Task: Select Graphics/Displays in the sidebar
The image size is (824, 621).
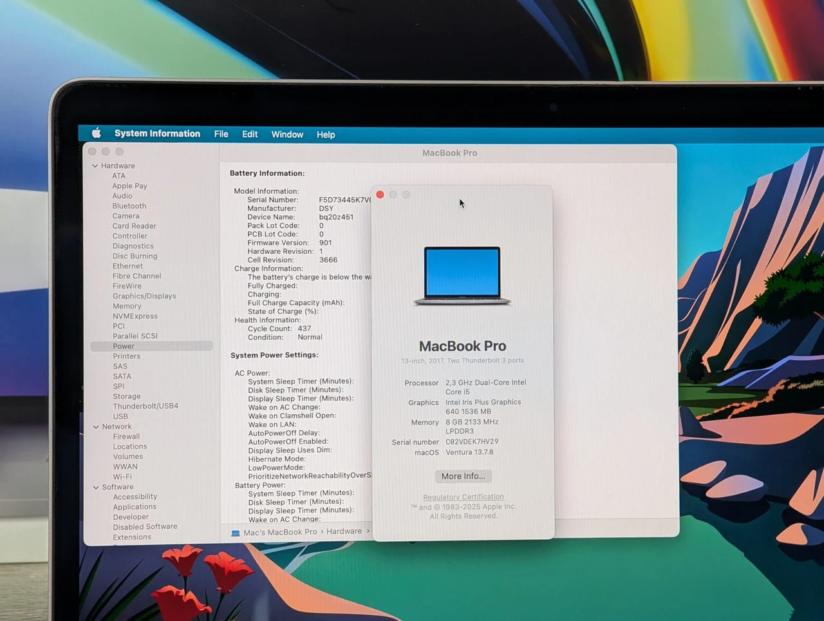Action: 144,296
